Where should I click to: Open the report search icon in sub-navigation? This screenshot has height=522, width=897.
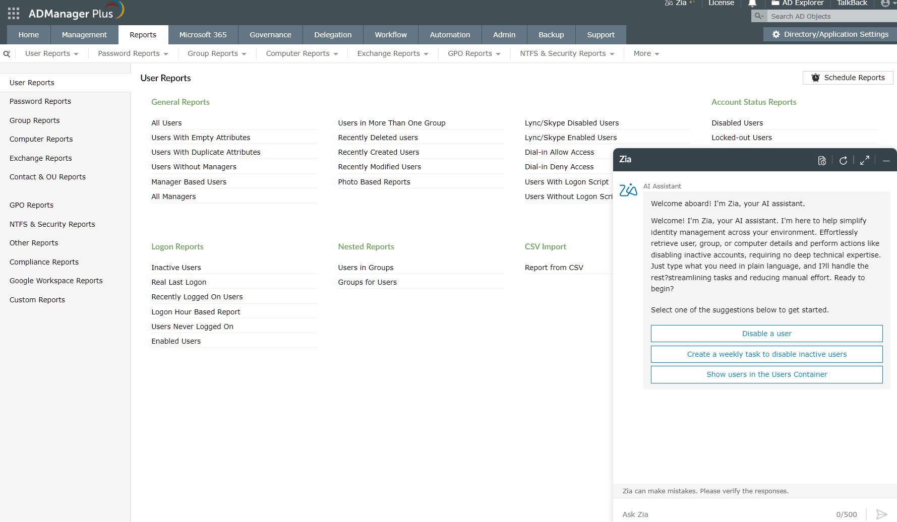tap(7, 54)
